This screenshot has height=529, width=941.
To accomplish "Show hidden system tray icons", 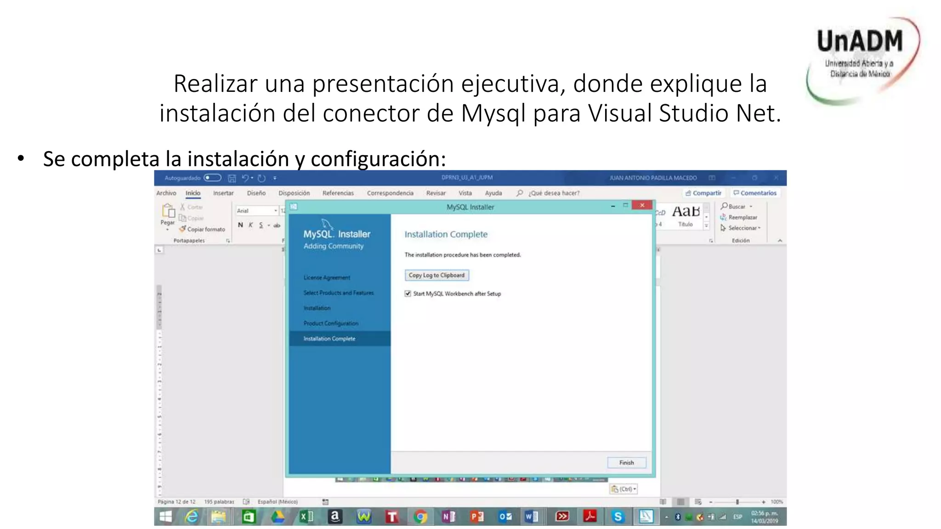I will 666,517.
